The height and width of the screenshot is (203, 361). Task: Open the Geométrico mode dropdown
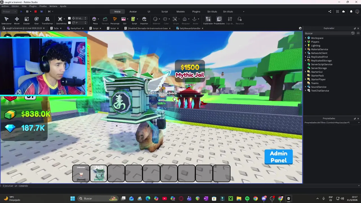64,19
